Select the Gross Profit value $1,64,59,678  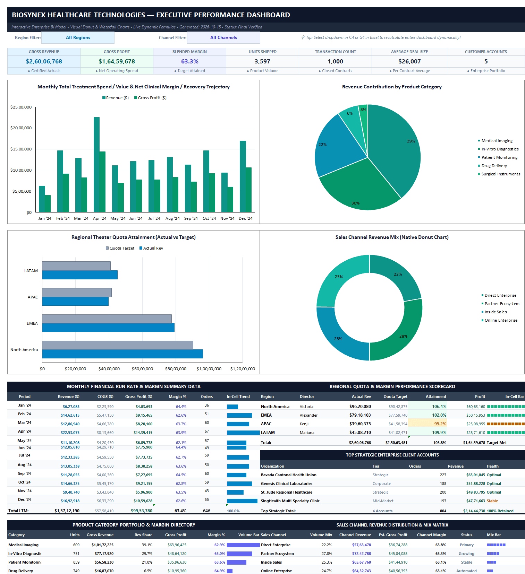pos(117,61)
